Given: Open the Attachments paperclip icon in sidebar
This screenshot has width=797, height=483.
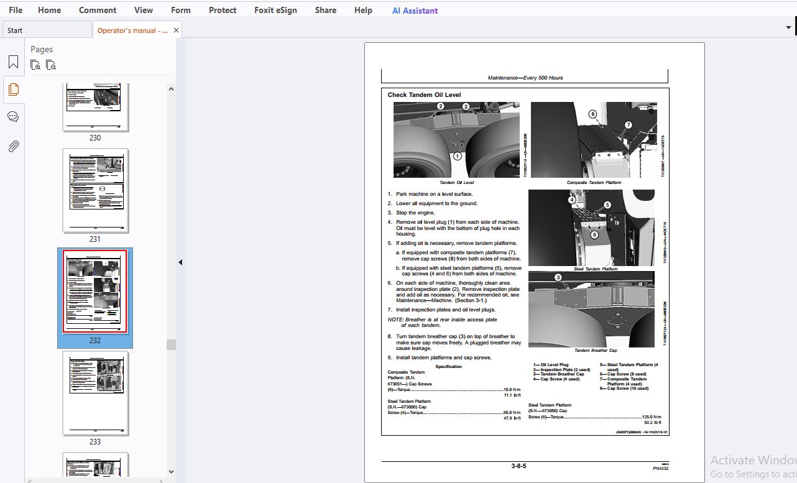Looking at the screenshot, I should click(13, 146).
